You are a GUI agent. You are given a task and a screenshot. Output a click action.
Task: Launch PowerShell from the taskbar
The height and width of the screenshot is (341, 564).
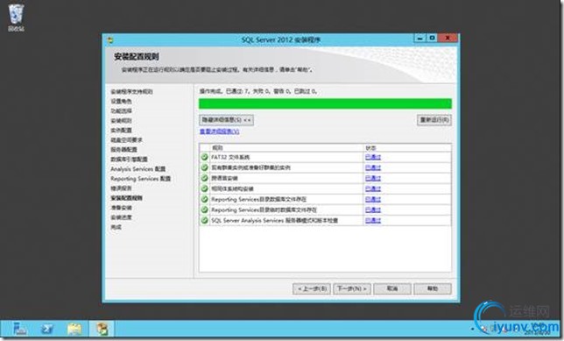click(x=46, y=329)
